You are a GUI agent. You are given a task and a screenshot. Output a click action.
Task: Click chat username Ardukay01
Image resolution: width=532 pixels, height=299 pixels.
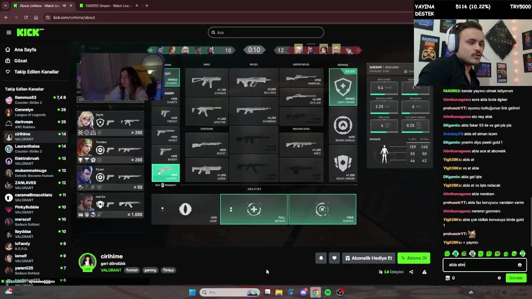453,134
